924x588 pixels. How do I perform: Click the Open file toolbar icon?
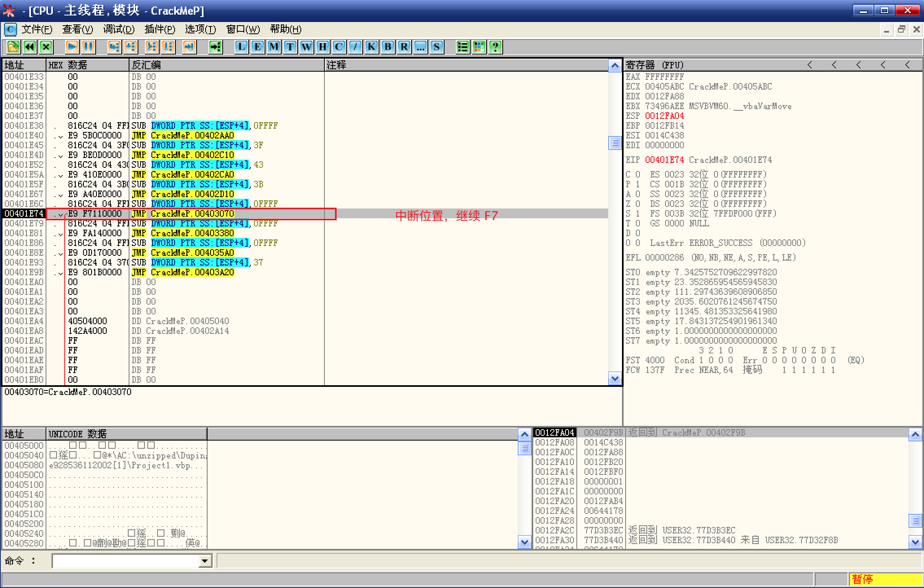pos(13,47)
